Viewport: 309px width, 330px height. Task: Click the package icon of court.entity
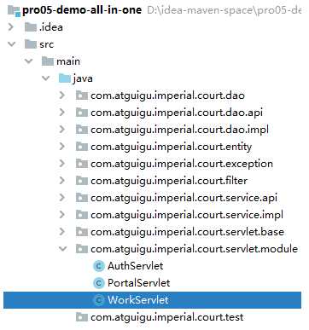82,147
